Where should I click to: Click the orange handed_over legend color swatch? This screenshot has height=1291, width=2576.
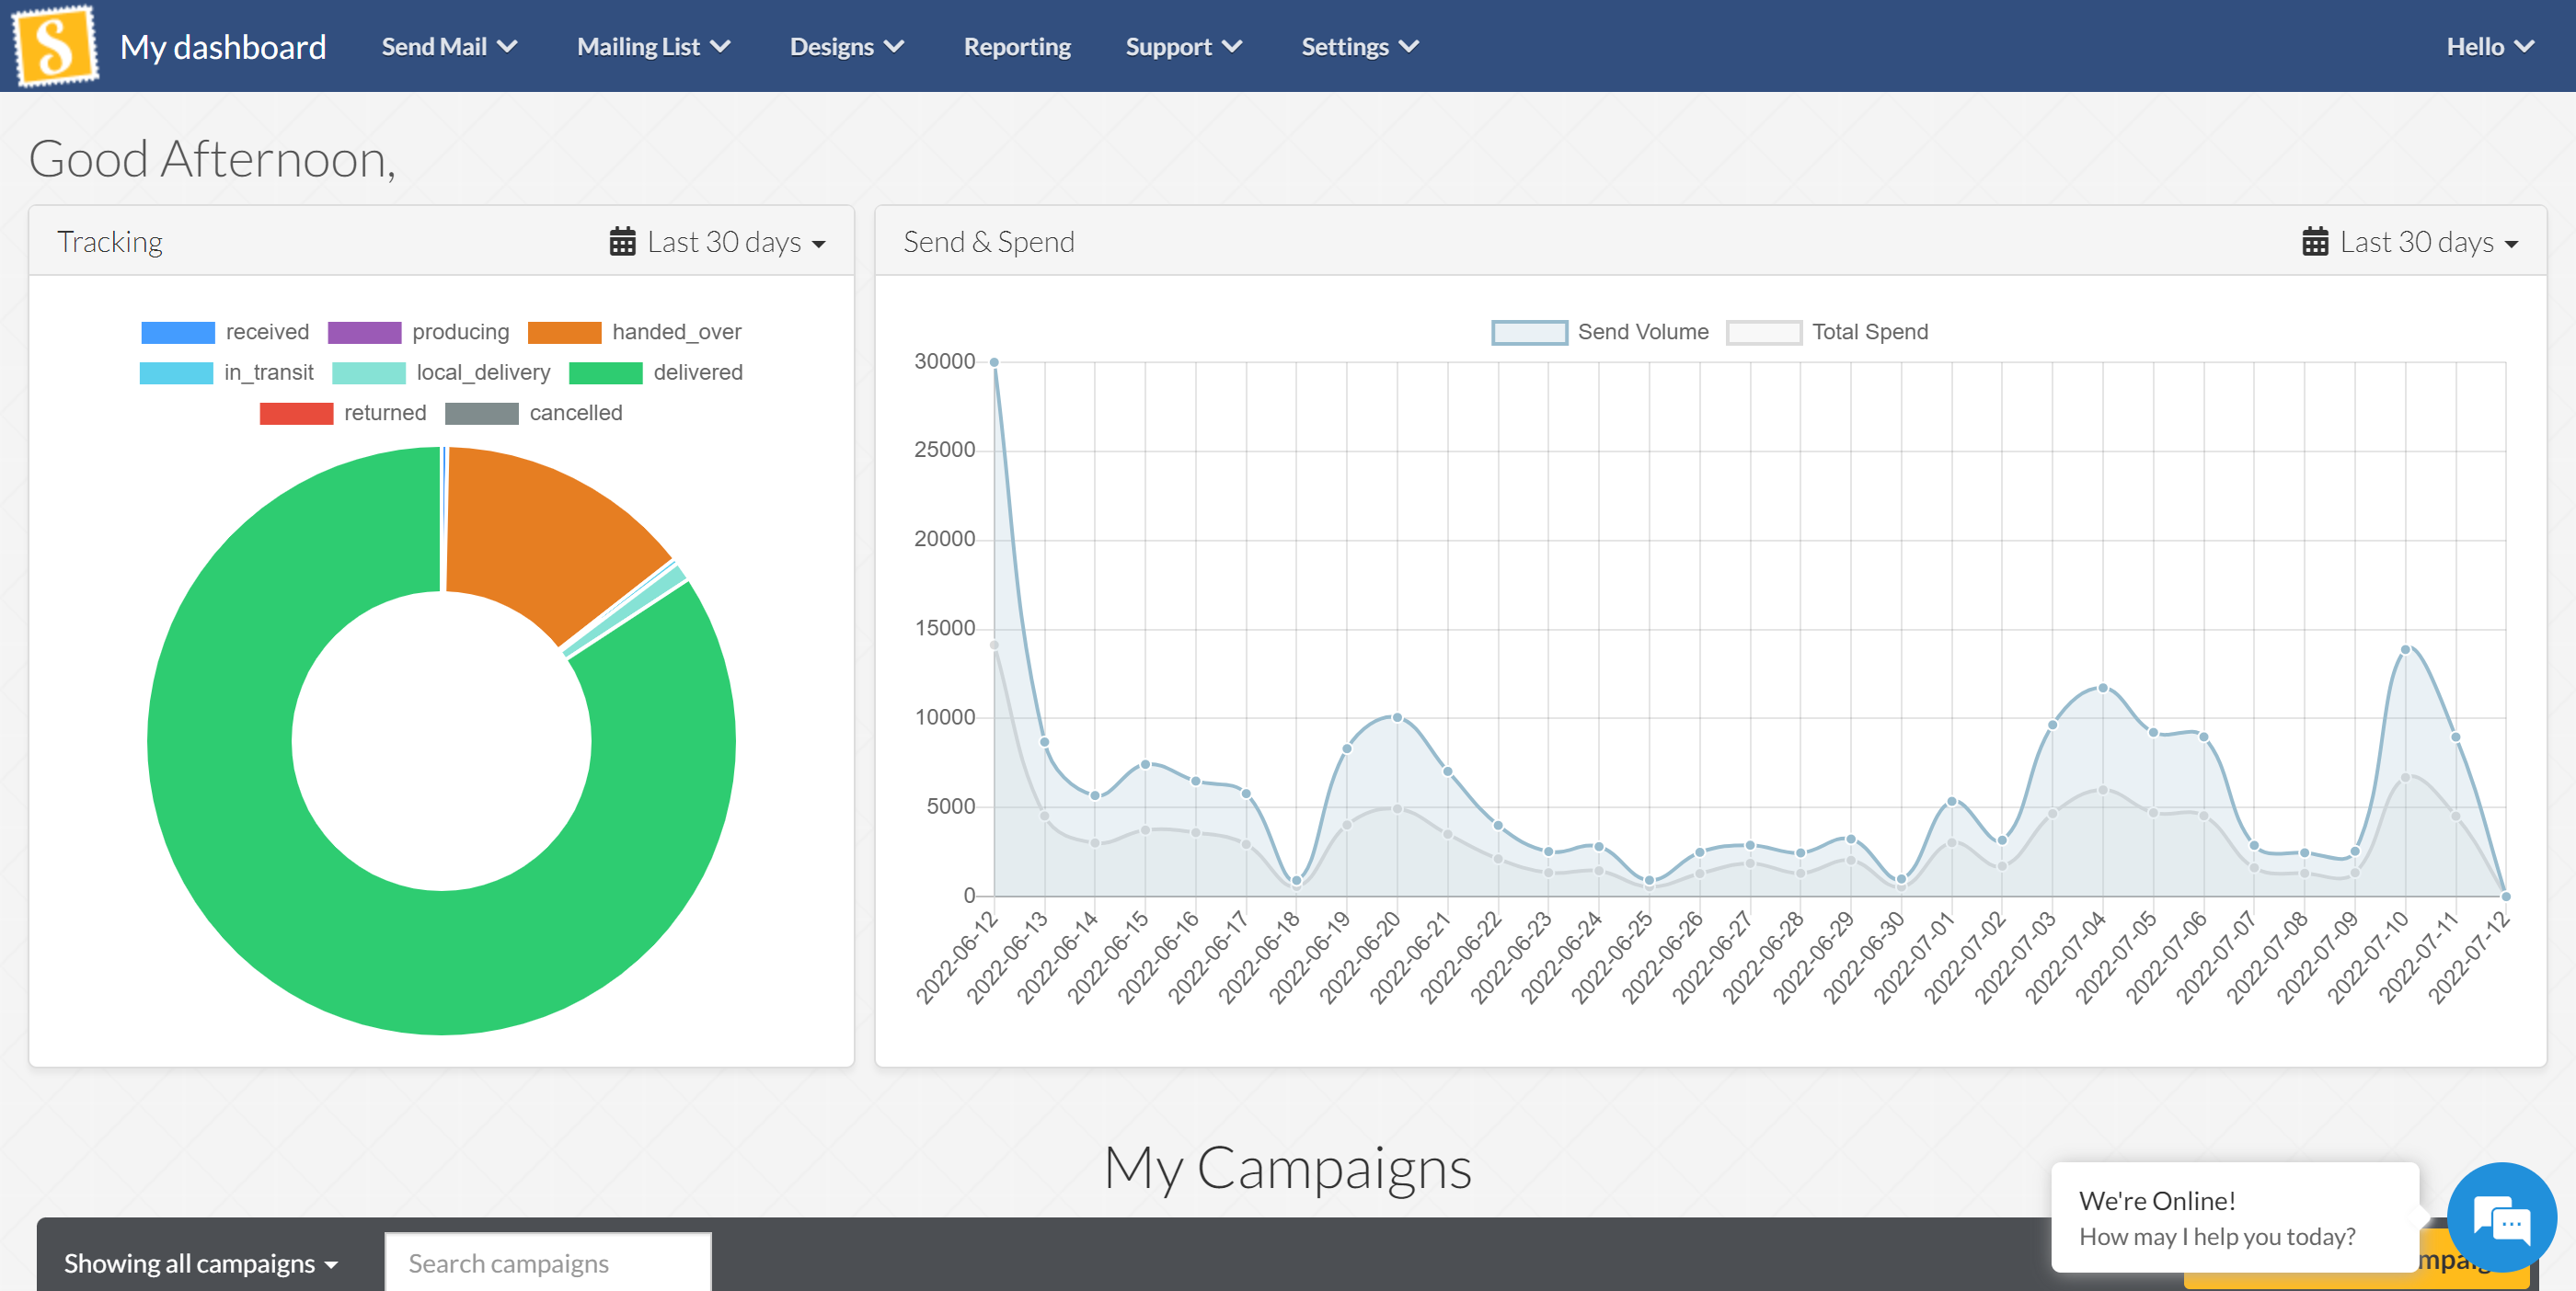coord(566,331)
